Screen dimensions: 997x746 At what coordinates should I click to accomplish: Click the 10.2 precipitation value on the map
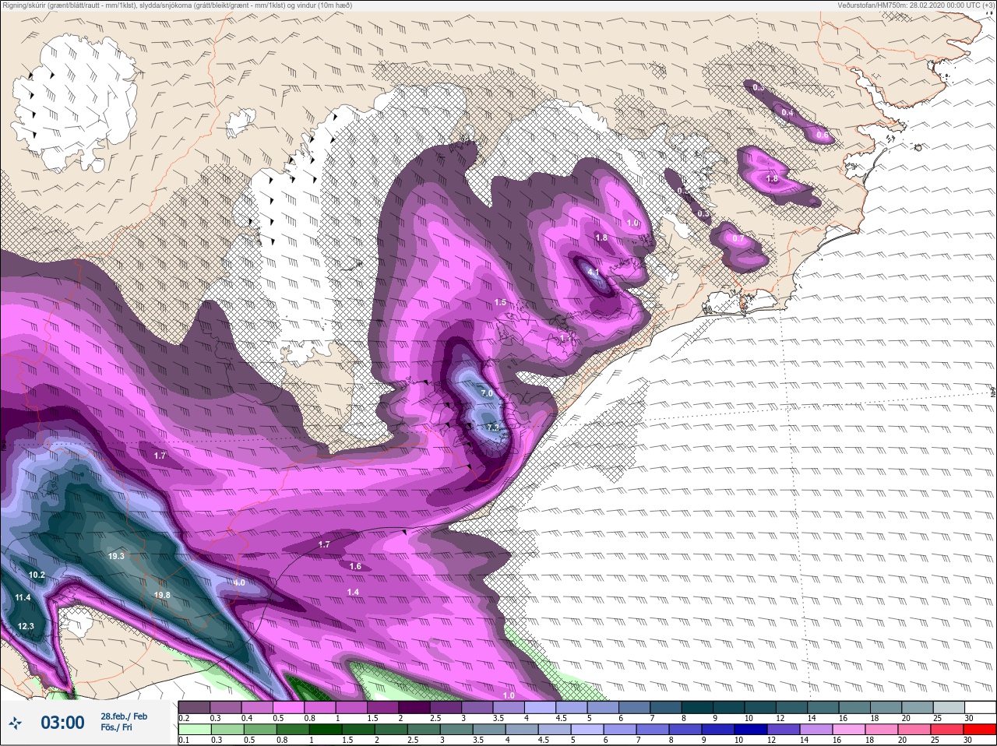(x=37, y=575)
